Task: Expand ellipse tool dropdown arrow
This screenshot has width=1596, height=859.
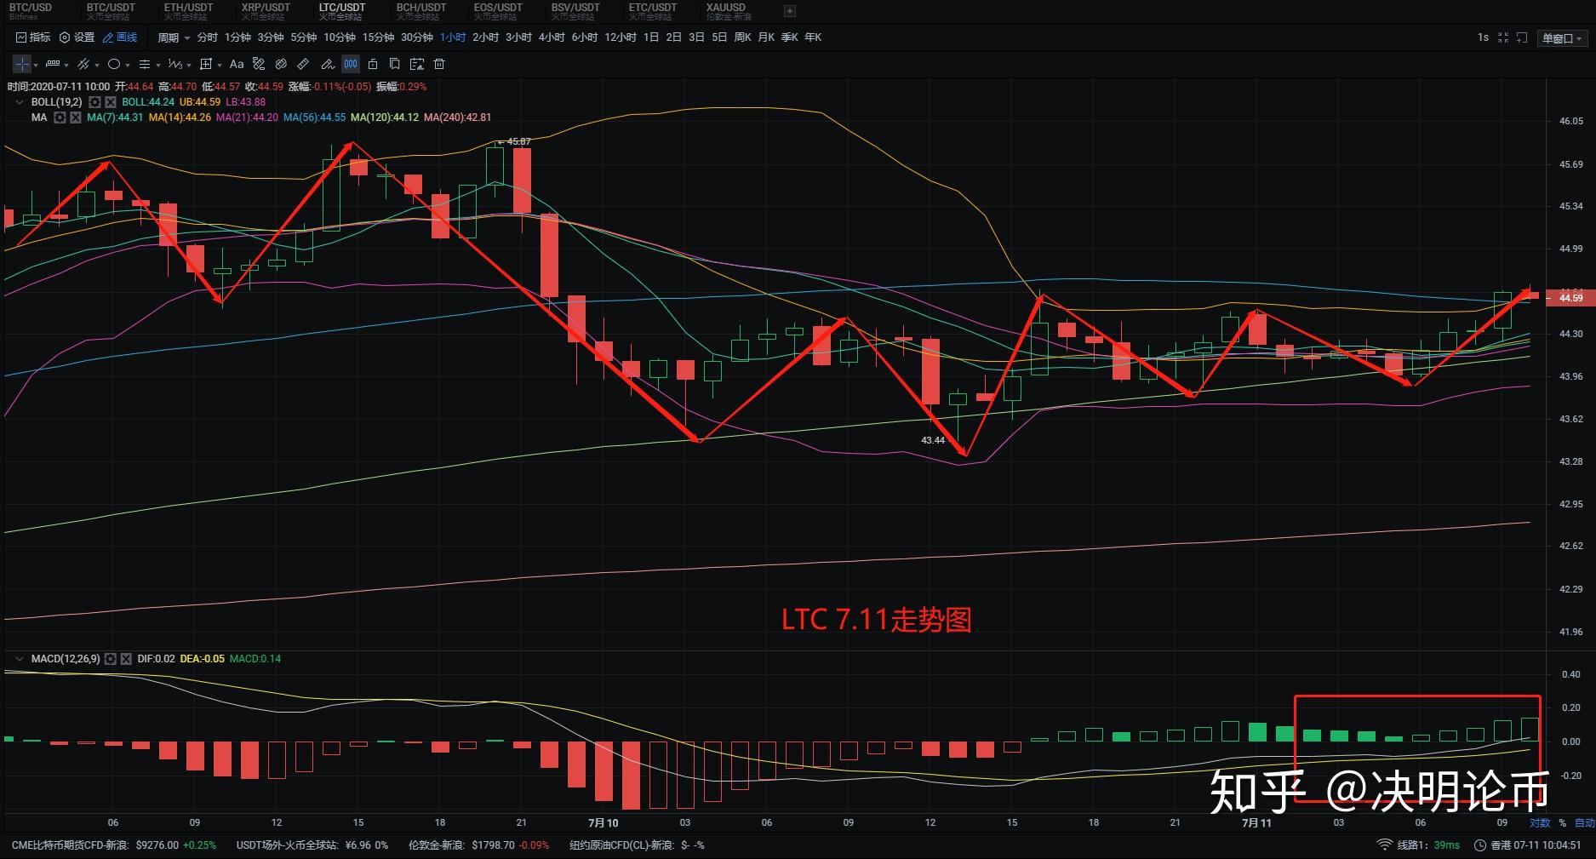Action: tap(128, 65)
